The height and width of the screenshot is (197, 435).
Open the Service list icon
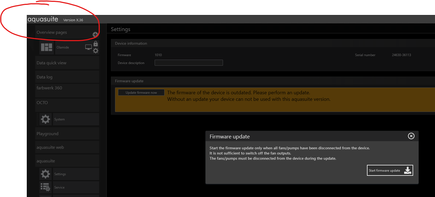pos(45,187)
